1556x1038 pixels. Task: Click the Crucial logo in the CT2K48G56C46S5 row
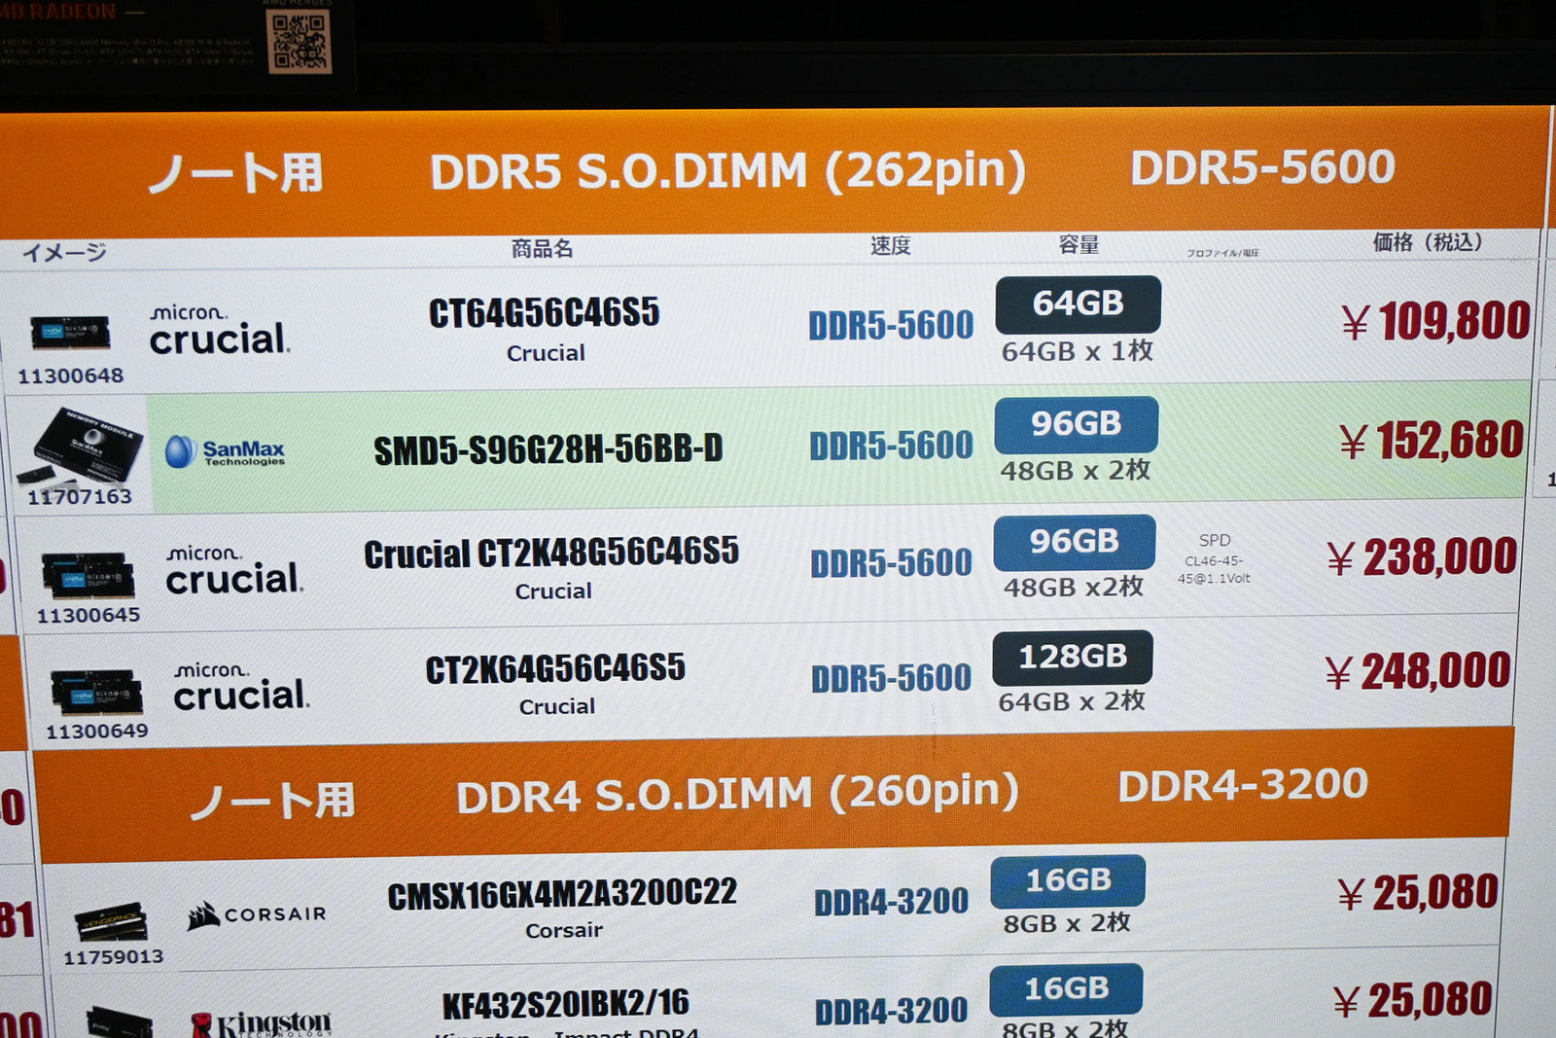tap(234, 570)
